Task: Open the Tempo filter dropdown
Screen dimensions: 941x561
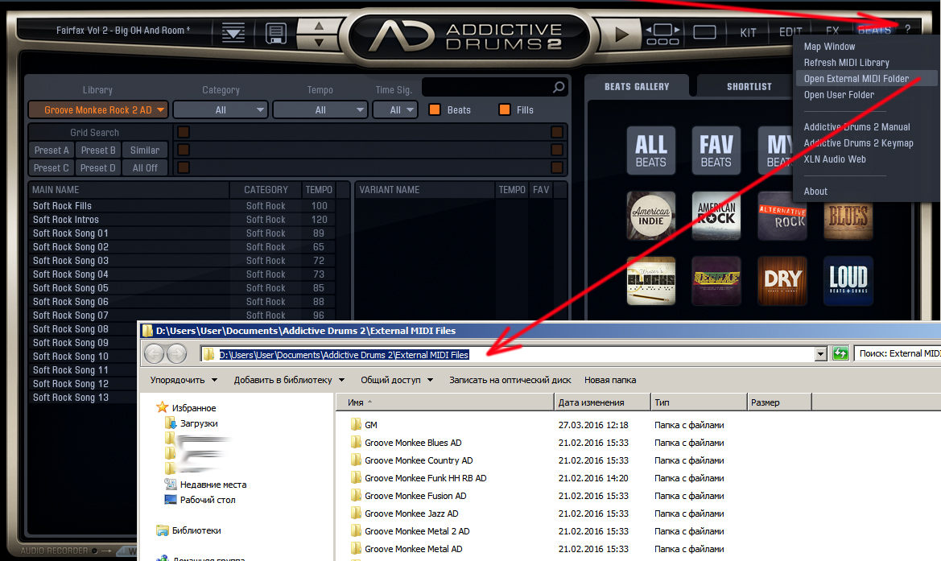Action: (x=320, y=109)
